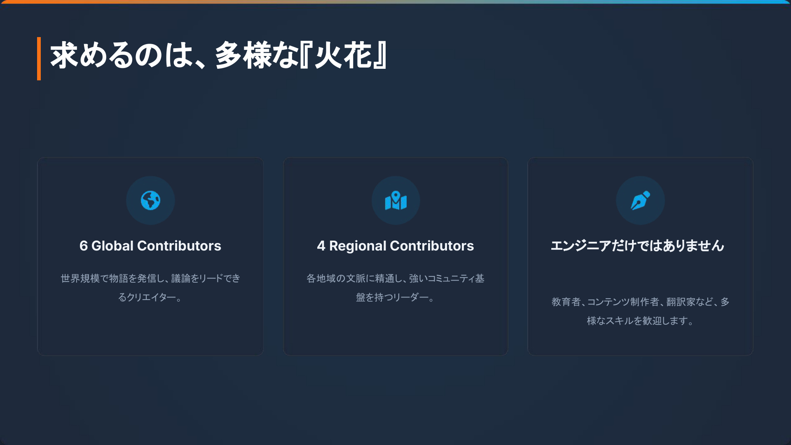This screenshot has width=791, height=445.
Task: Click the 教育者、コンテンツ制作者 description text
Action: (x=640, y=302)
